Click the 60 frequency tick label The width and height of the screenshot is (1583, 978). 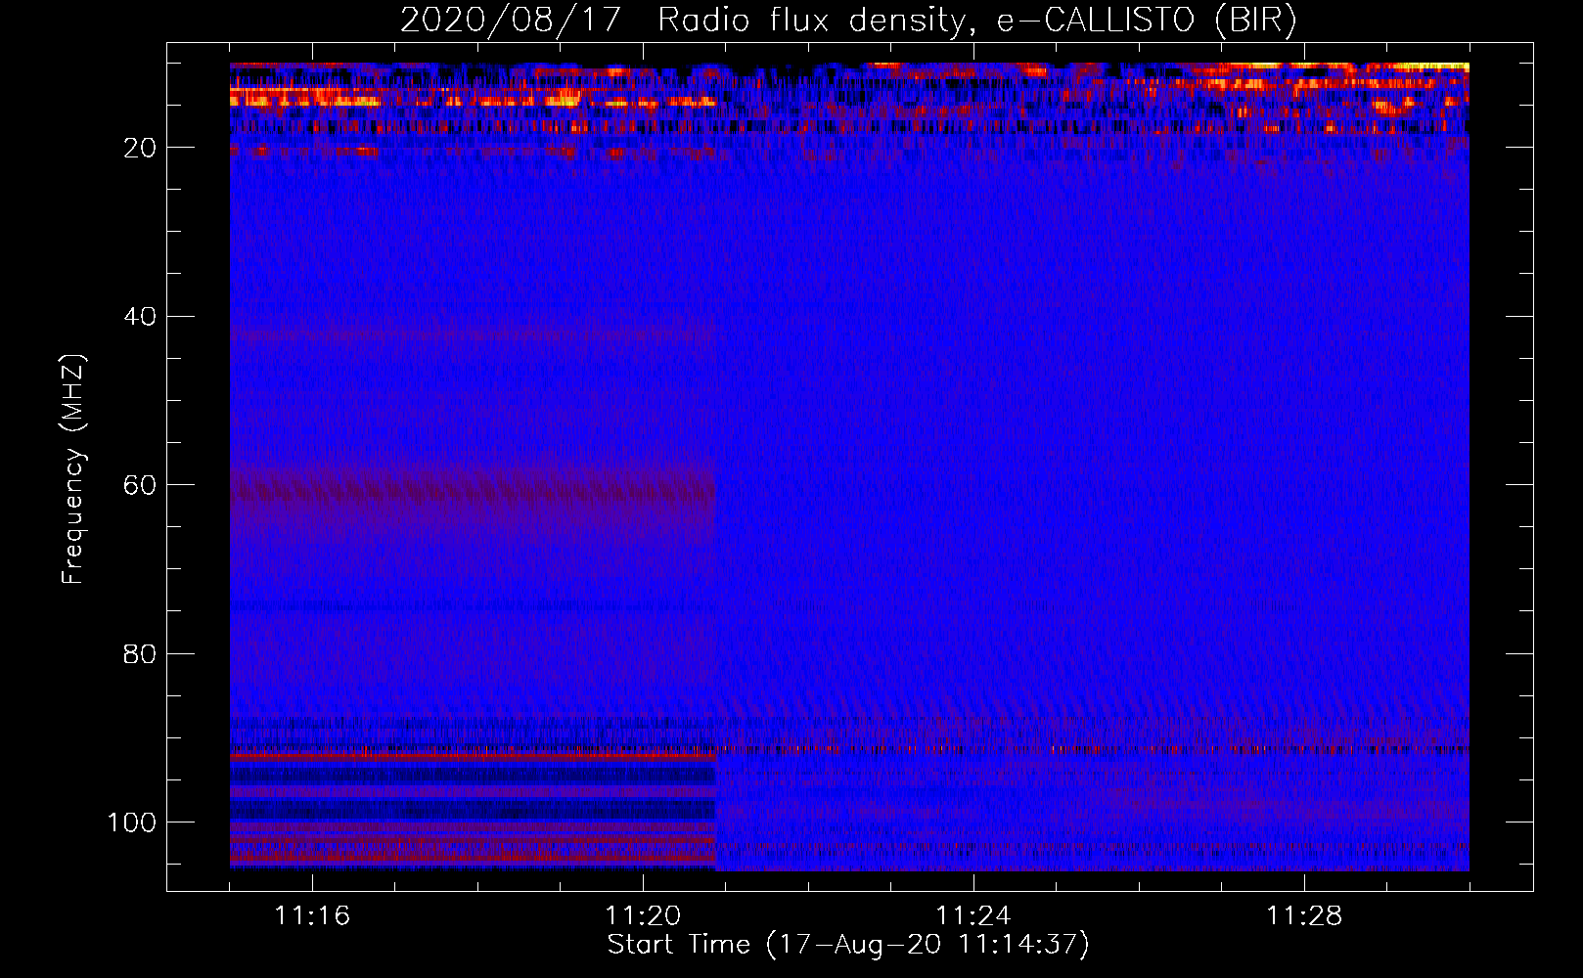[x=140, y=485]
